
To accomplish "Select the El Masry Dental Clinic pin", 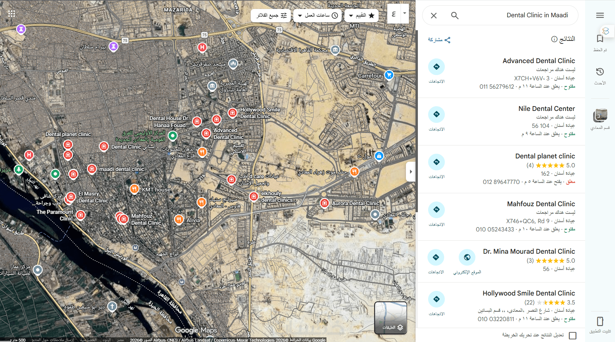I will 71,197.
